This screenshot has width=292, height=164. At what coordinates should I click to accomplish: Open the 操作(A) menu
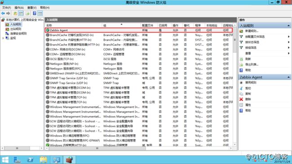[19, 8]
